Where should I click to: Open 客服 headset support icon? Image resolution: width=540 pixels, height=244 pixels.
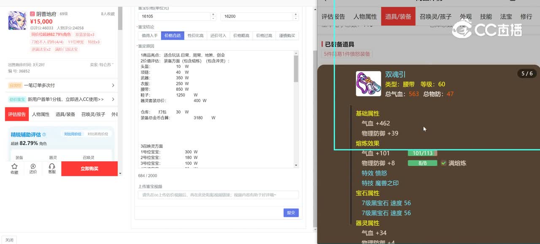coord(52,166)
